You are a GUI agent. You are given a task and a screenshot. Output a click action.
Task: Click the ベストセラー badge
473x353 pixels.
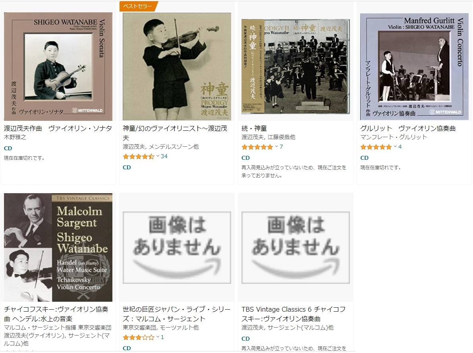[139, 6]
